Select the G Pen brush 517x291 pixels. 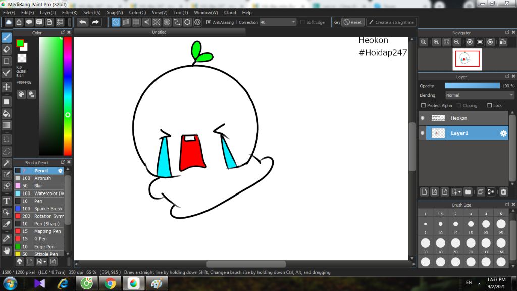click(x=39, y=239)
